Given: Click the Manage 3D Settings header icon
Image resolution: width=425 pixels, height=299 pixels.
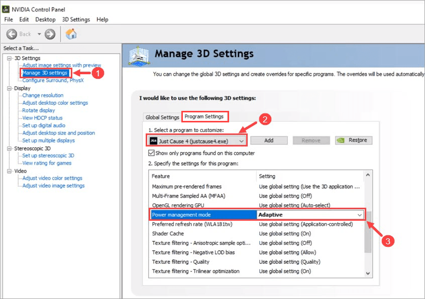Looking at the screenshot, I should 139,56.
